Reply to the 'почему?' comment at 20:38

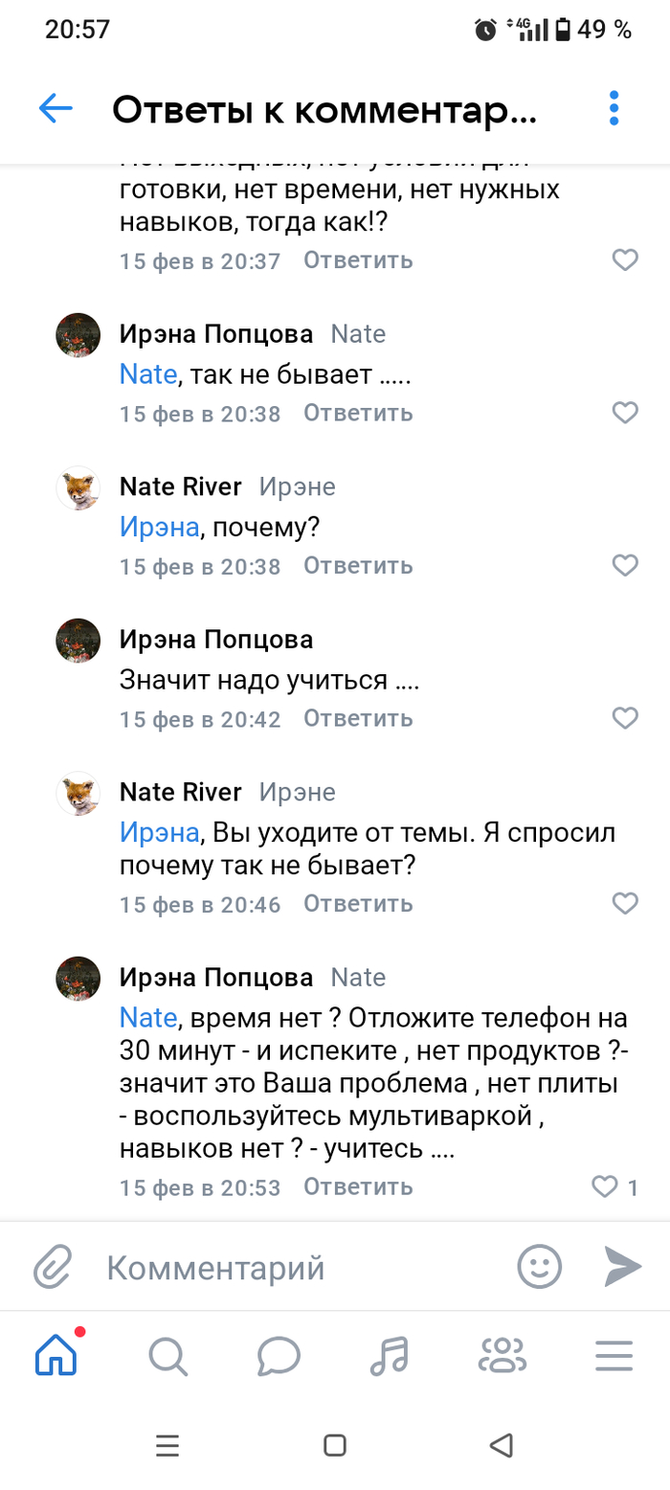358,565
